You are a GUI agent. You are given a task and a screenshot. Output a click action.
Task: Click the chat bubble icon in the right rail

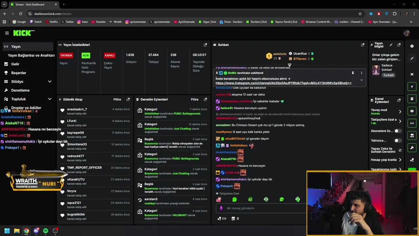click(412, 111)
